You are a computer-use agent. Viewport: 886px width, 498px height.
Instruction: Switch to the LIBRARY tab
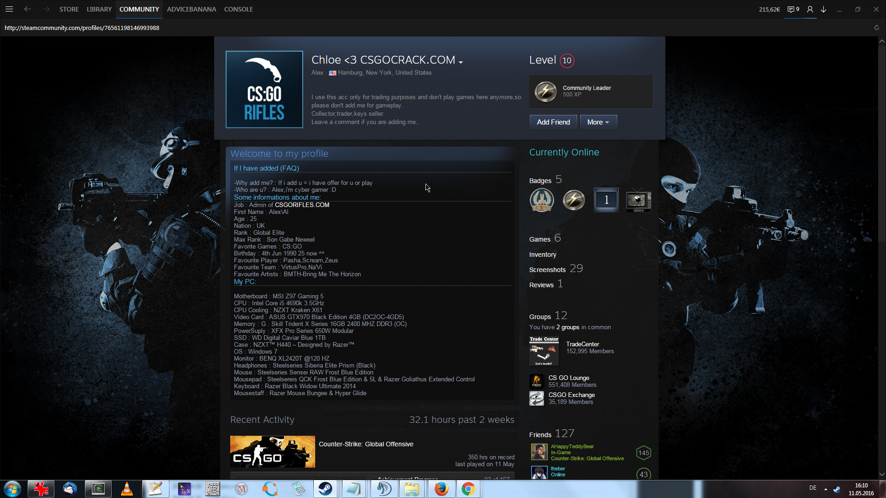tap(99, 9)
